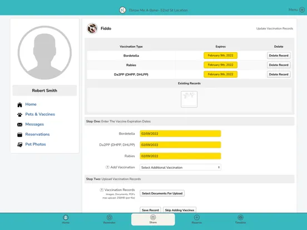The height and width of the screenshot is (230, 307).
Task: Click the help icon beside Add Vaccination
Action: (107, 167)
